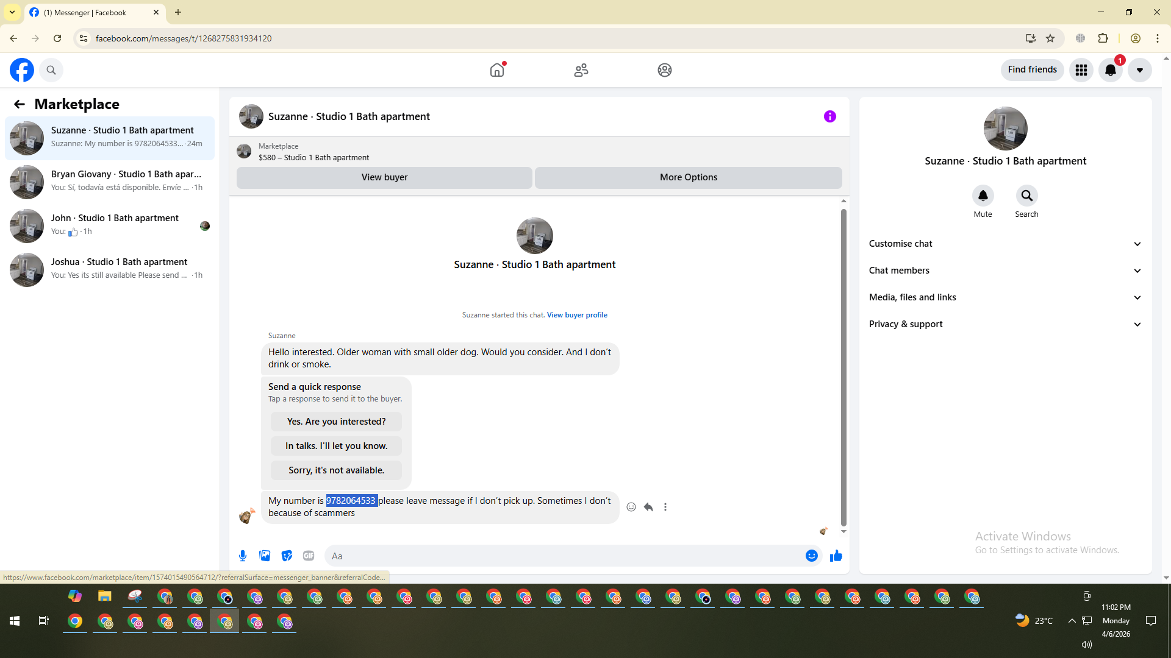Image resolution: width=1171 pixels, height=658 pixels.
Task: Open Task View on the taskbar
Action: click(44, 621)
